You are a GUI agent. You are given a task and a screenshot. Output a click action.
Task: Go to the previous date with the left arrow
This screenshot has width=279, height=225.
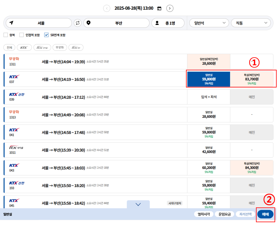[x=107, y=8]
